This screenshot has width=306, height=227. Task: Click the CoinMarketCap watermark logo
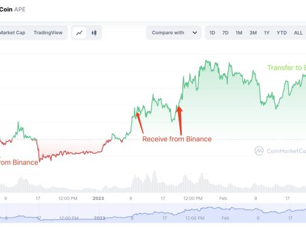click(259, 151)
